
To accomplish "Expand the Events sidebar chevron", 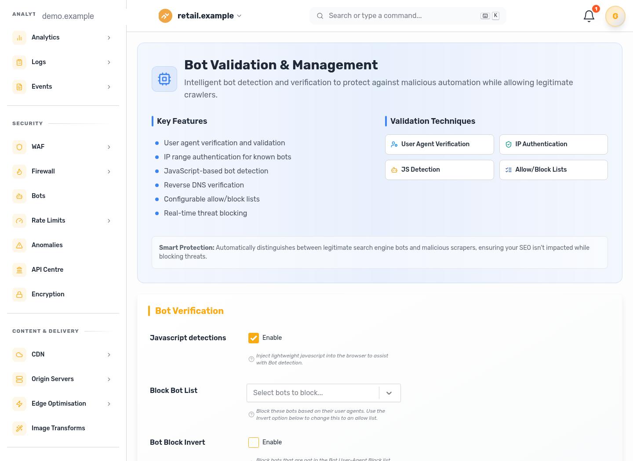I will click(109, 87).
